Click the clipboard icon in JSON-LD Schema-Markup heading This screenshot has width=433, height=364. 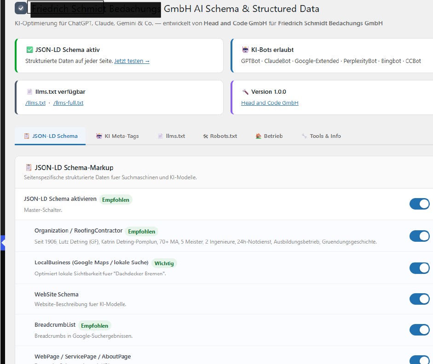click(29, 167)
